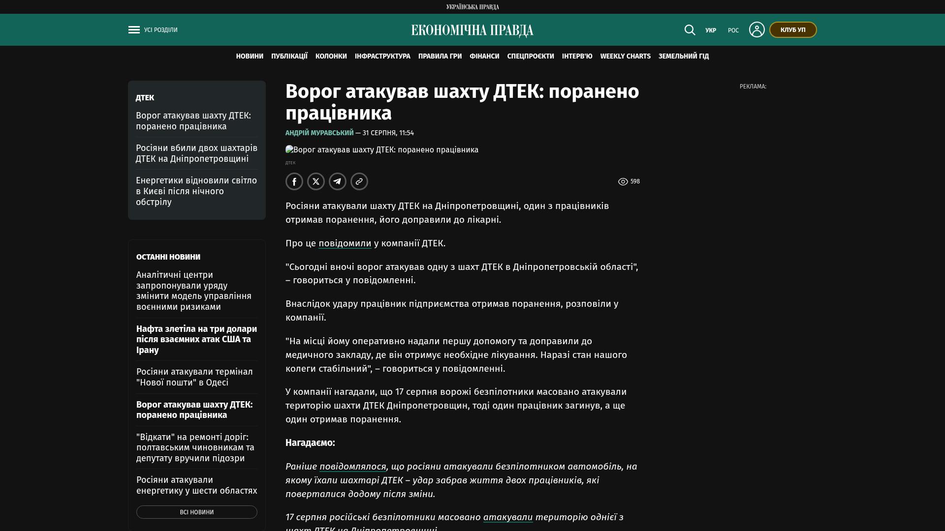Click the article view count 598

click(629, 181)
